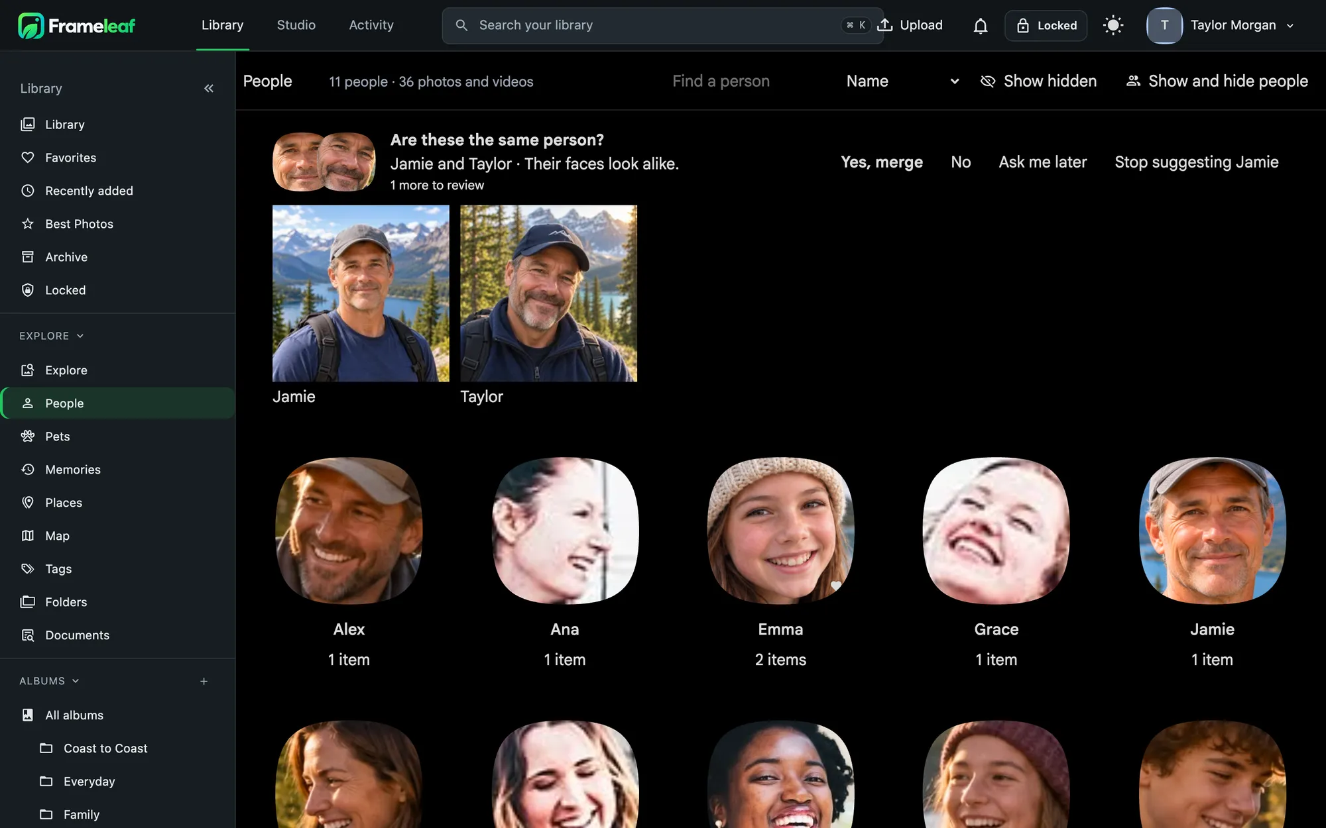1326x828 pixels.
Task: Open the Archive box icon
Action: [x=28, y=257]
